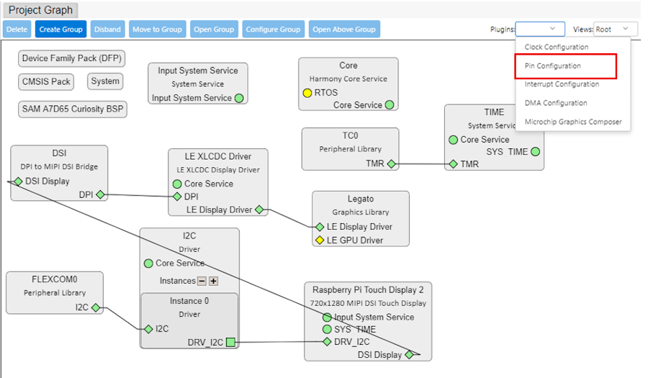Remove an I2C instance with minus button
Image resolution: width=653 pixels, height=378 pixels.
click(202, 281)
